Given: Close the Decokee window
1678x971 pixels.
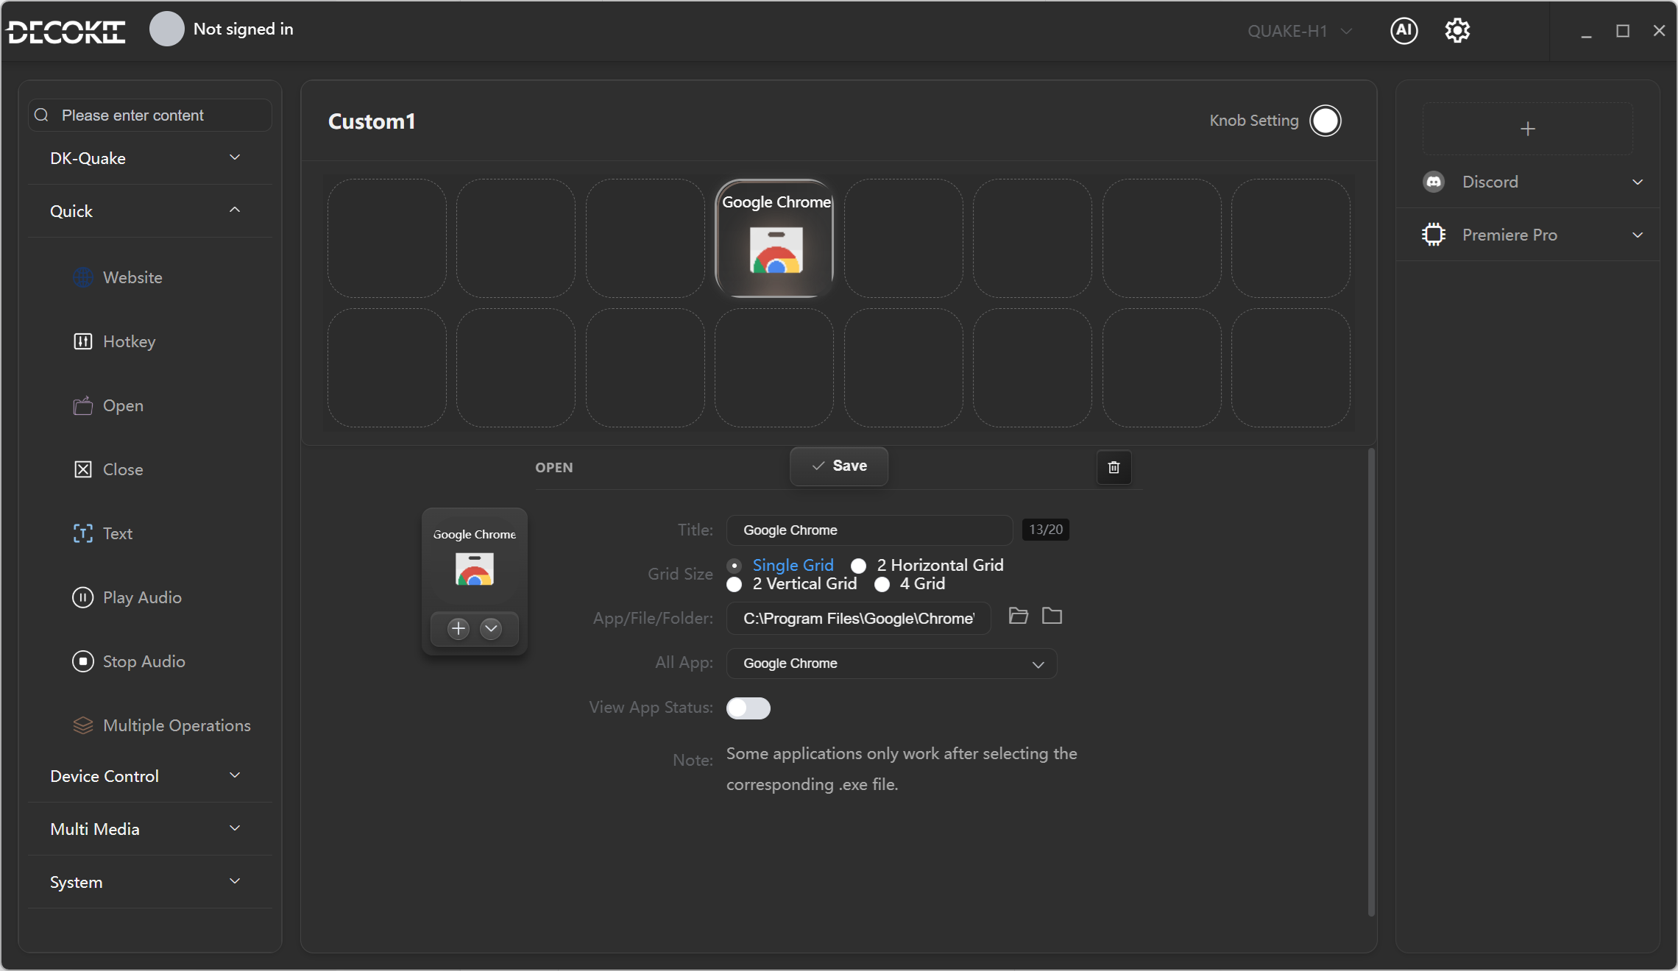Looking at the screenshot, I should (1659, 31).
